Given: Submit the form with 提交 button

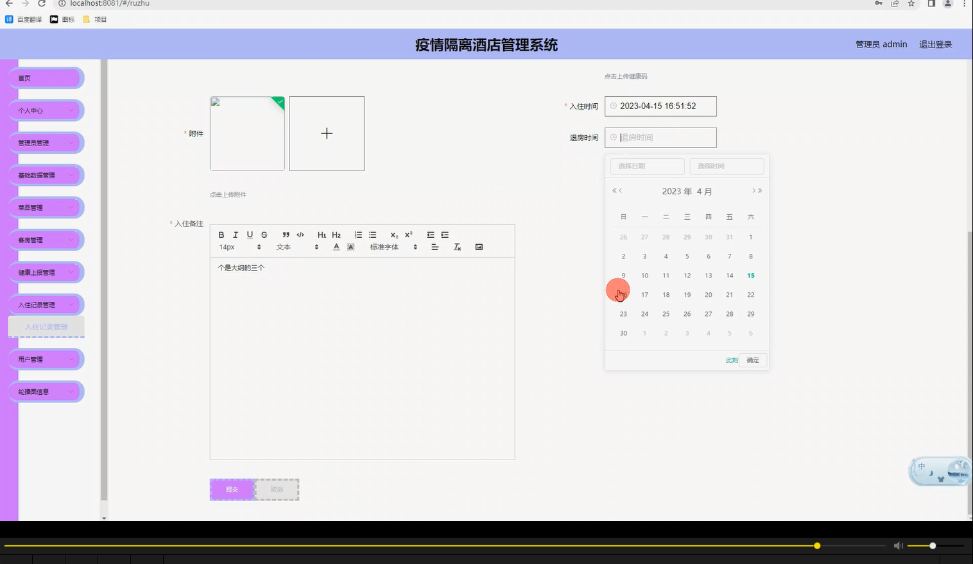Looking at the screenshot, I should tap(232, 489).
